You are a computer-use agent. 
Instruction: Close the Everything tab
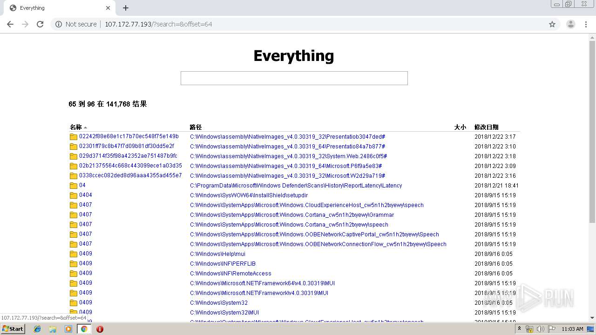tap(108, 8)
